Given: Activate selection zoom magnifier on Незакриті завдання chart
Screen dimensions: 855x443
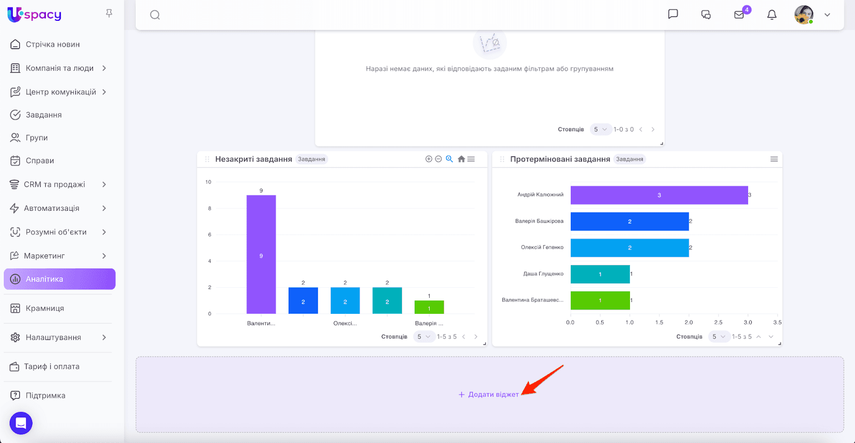Looking at the screenshot, I should [449, 159].
